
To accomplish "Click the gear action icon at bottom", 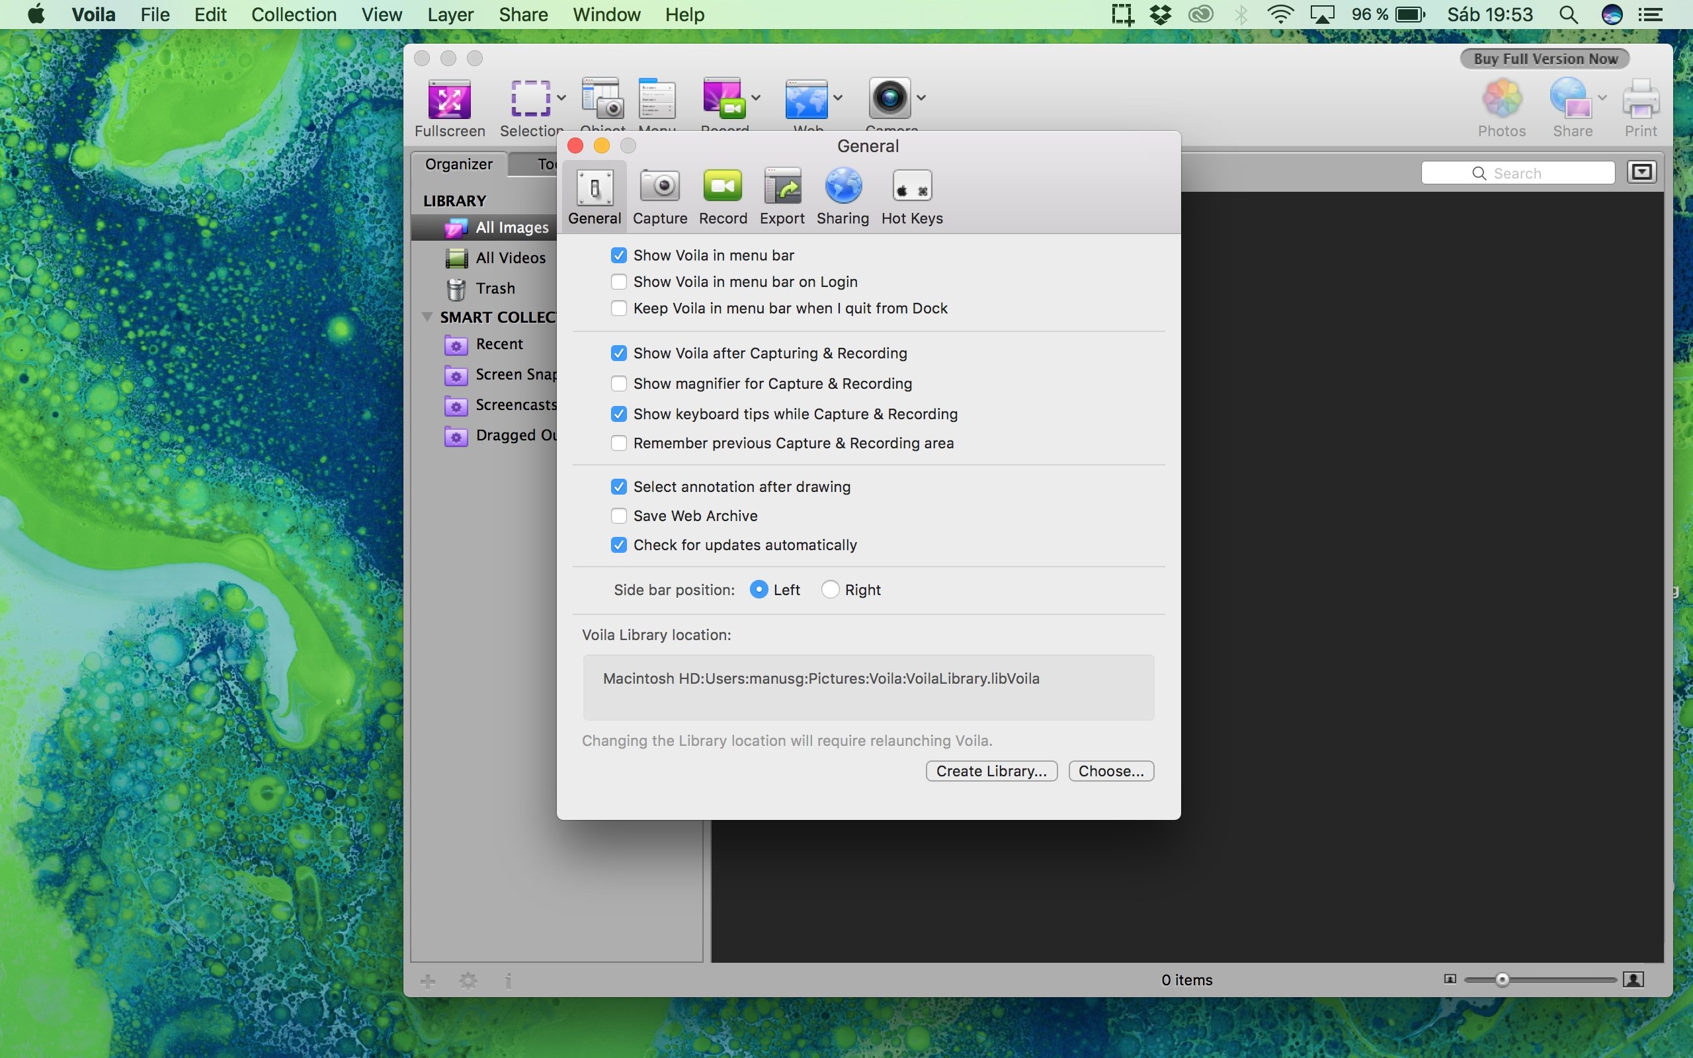I will (x=468, y=981).
